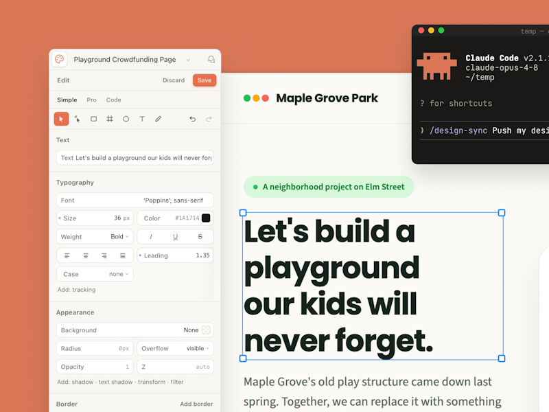Image resolution: width=549 pixels, height=412 pixels.
Task: Click the "Maple Grove's old play structure" paragraph
Action: (373, 391)
